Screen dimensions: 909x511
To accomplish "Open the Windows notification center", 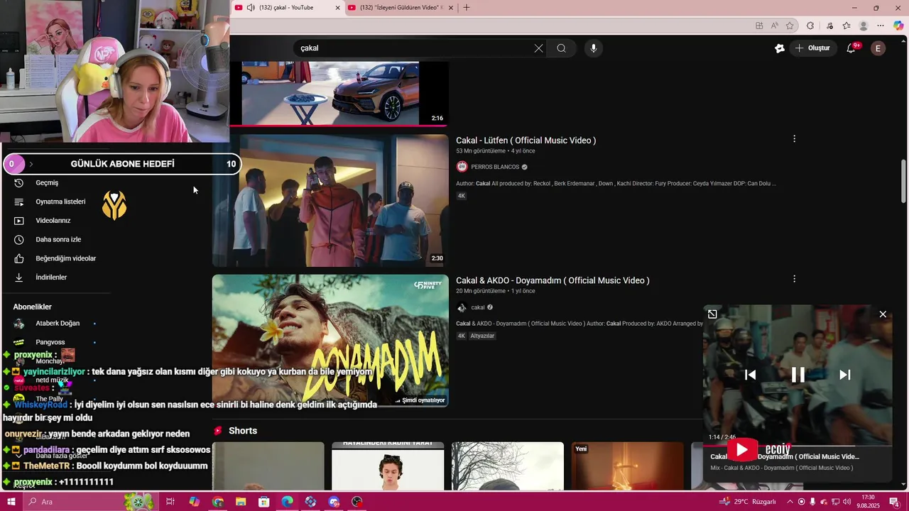I will (x=894, y=502).
